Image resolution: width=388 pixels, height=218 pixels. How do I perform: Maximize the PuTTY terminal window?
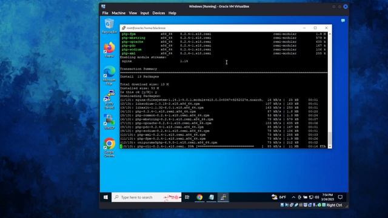pyautogui.click(x=315, y=28)
